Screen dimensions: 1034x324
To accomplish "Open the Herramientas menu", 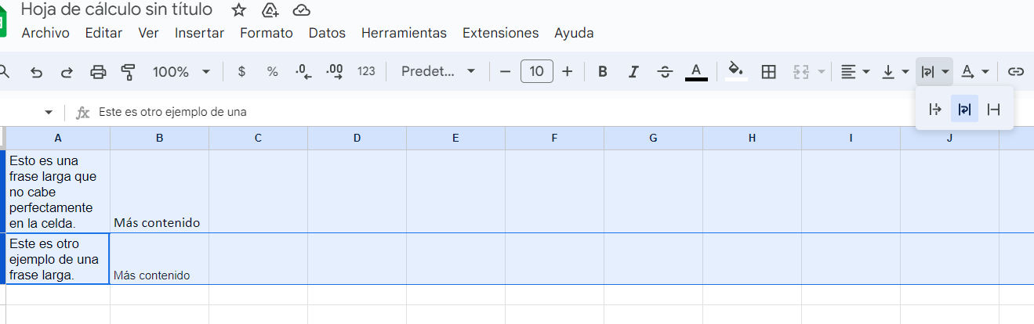I will click(404, 33).
